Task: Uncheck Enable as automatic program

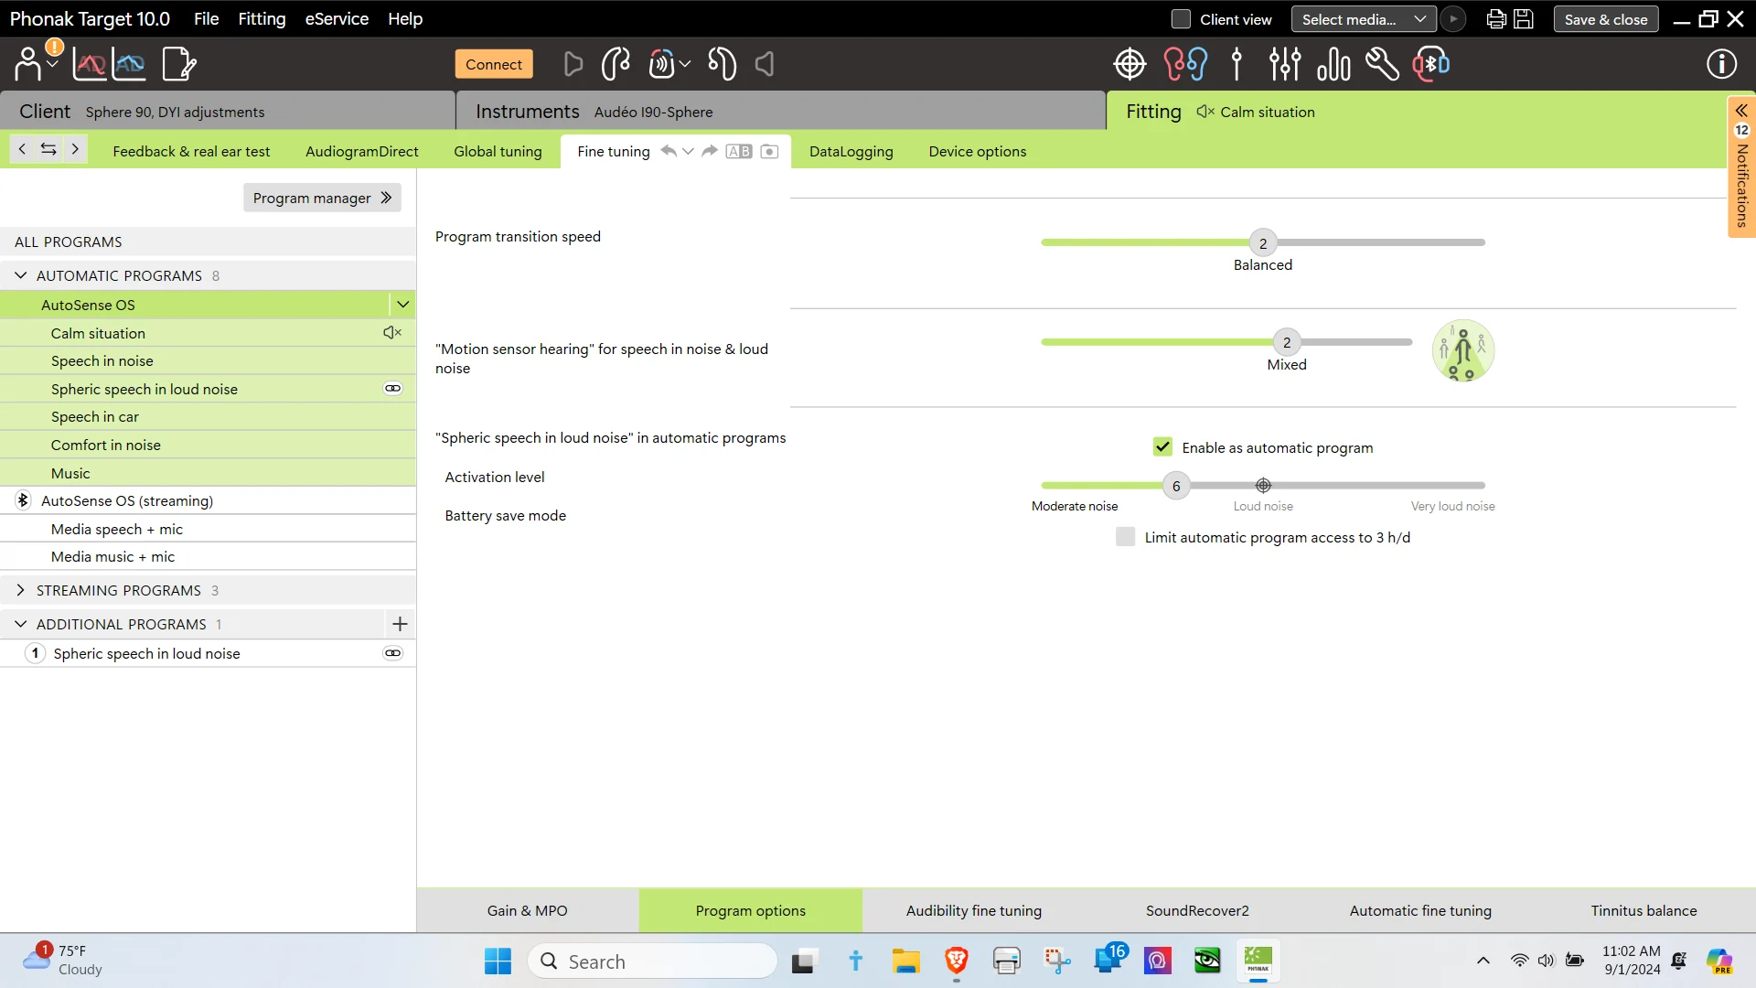Action: (1162, 447)
